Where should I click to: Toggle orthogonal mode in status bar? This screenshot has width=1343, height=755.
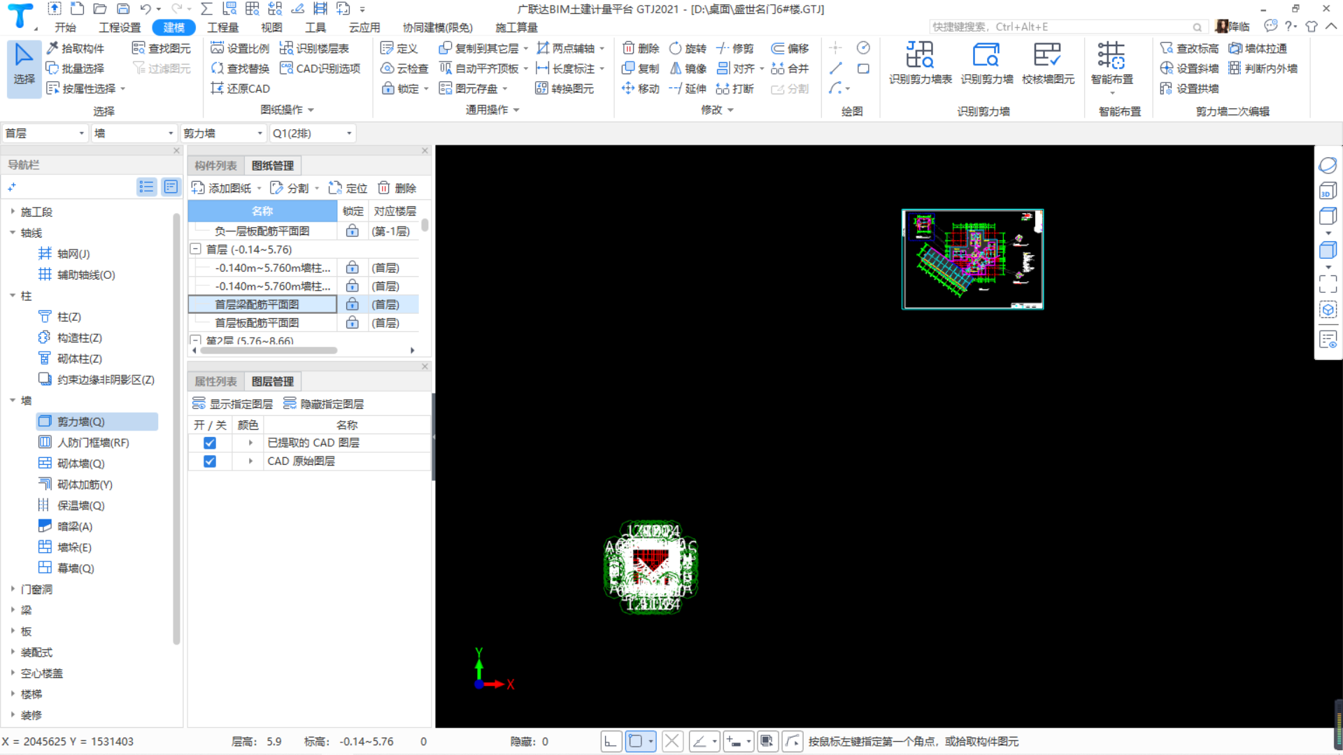(611, 742)
